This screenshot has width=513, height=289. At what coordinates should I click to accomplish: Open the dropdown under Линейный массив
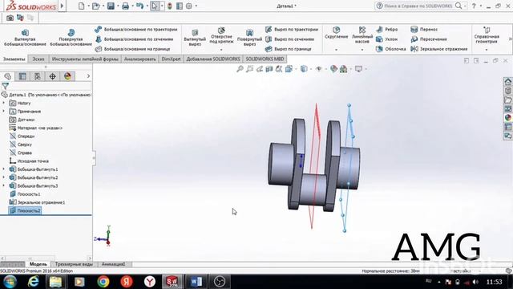click(x=362, y=50)
